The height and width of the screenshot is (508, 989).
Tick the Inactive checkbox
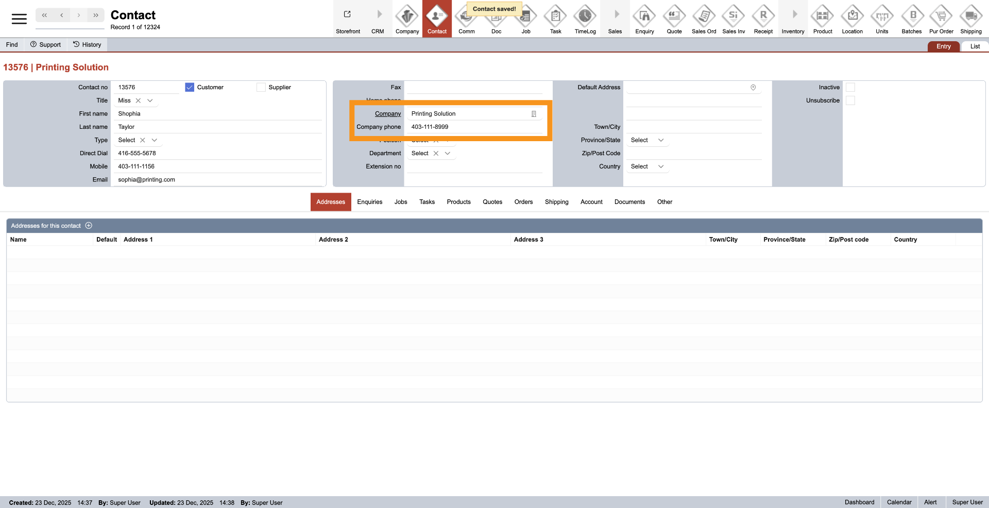850,88
